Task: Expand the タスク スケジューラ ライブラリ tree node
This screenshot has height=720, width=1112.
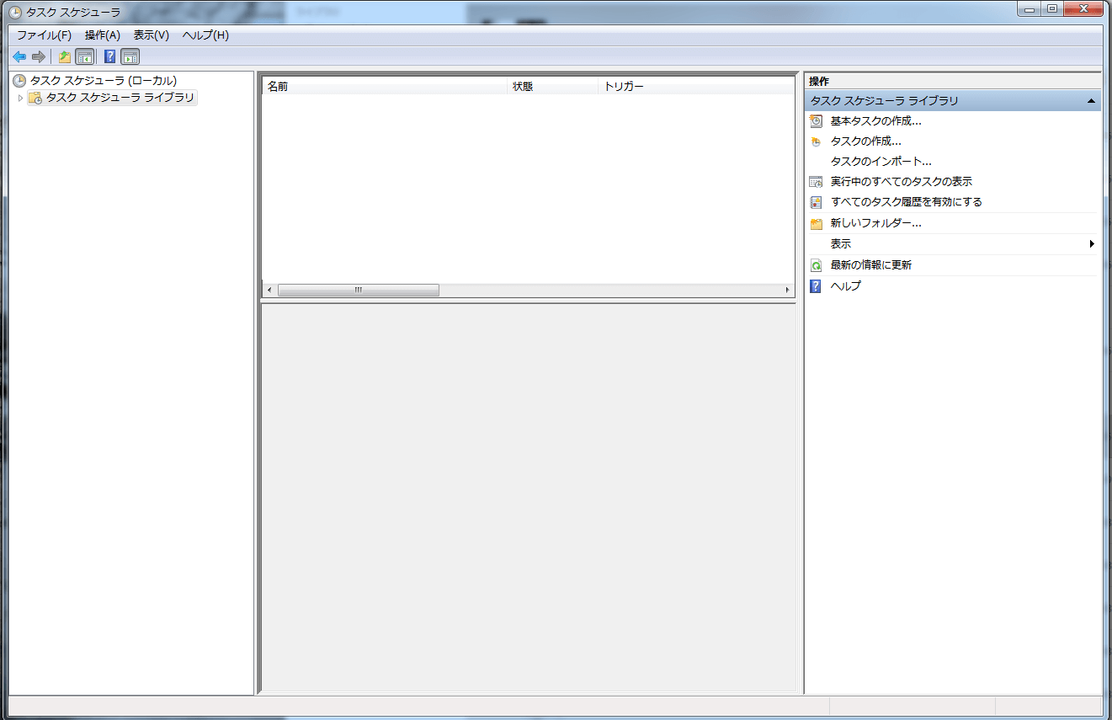Action: click(x=20, y=99)
